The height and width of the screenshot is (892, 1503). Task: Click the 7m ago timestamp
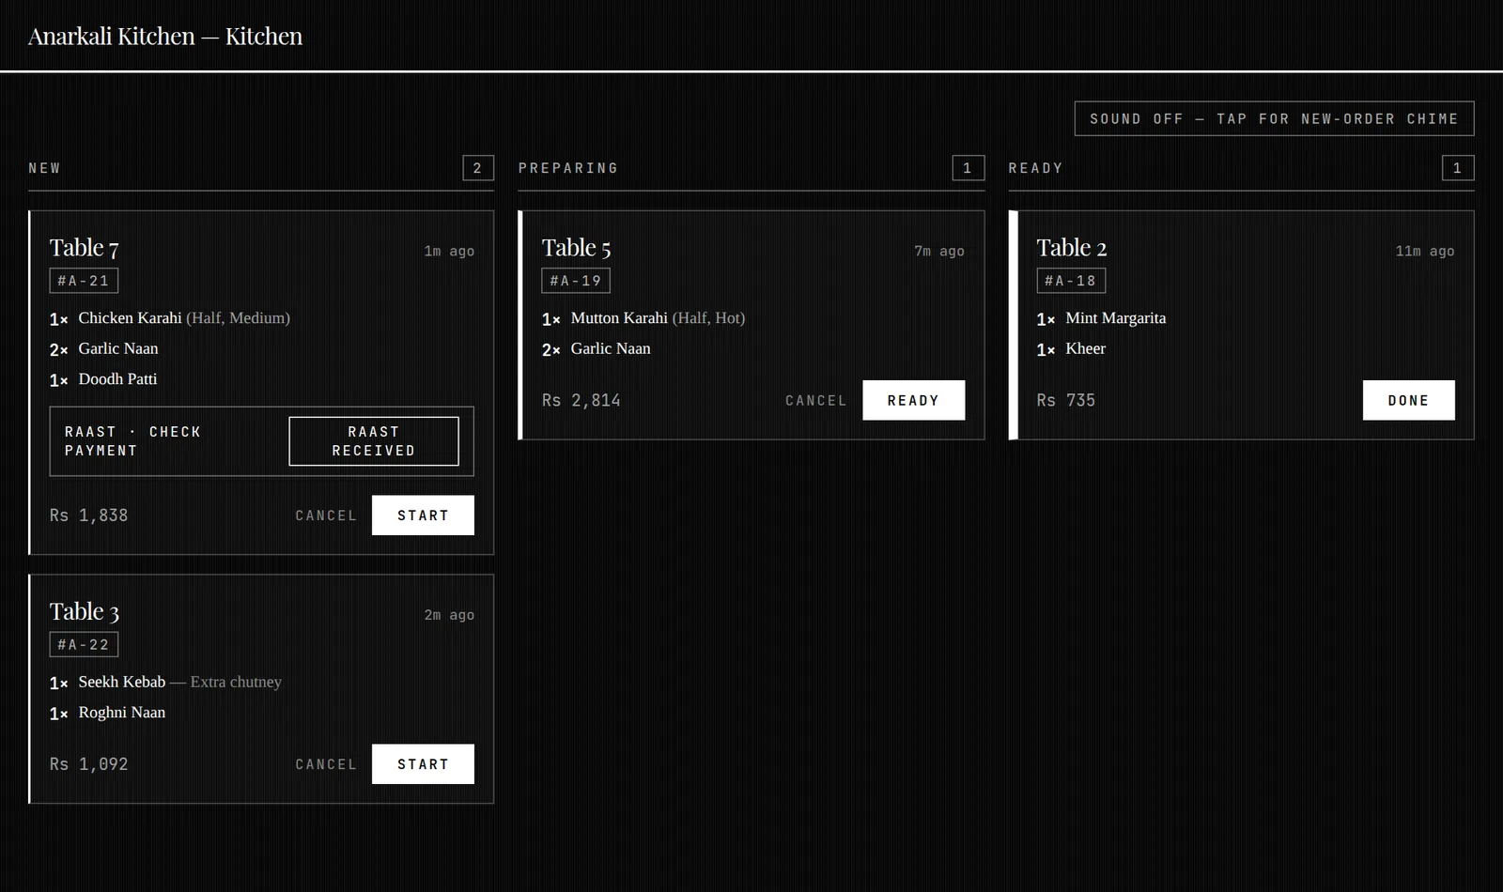click(x=939, y=251)
